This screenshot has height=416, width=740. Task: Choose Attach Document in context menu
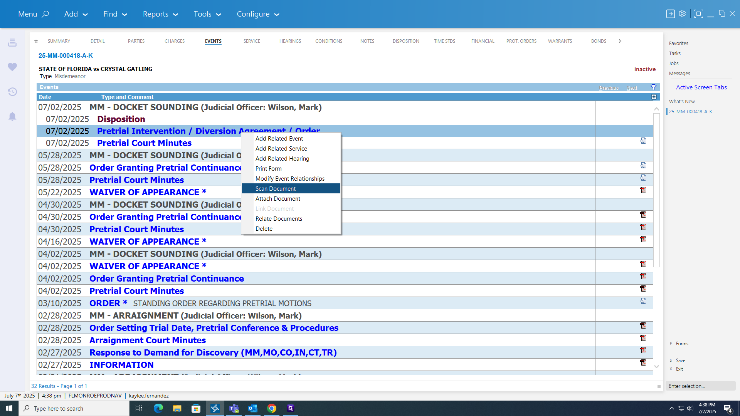291,198
